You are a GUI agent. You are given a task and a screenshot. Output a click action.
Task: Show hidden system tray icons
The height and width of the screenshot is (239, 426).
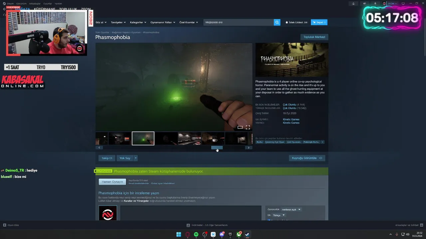coord(390,234)
